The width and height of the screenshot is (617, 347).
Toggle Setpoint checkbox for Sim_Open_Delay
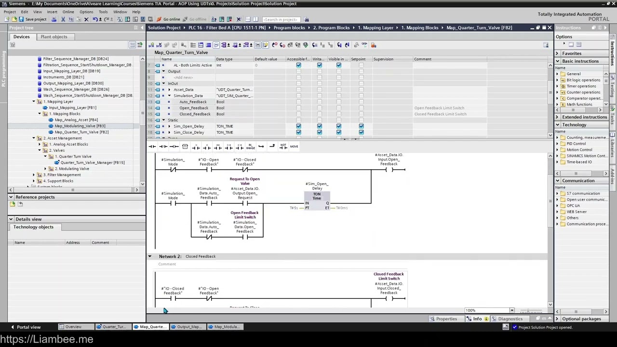click(x=361, y=126)
